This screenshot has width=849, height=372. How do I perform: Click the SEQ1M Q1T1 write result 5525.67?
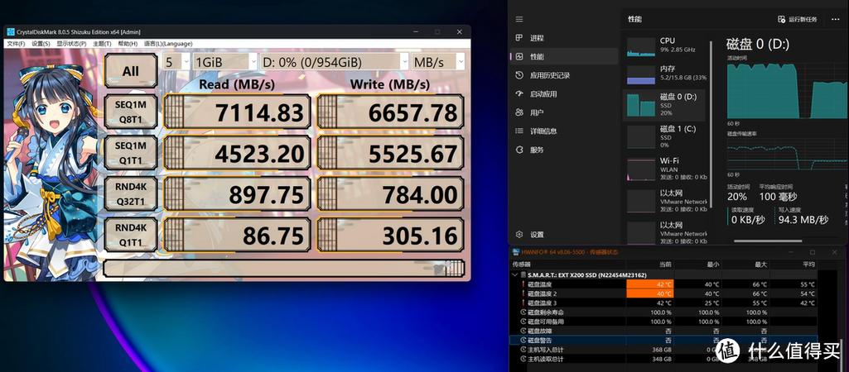(x=390, y=154)
